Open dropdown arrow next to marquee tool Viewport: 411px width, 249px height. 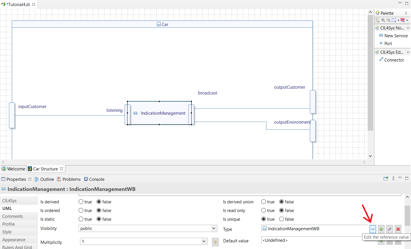pyautogui.click(x=398, y=21)
